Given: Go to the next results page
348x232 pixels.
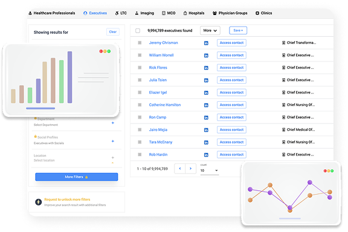Looking at the screenshot, I should point(191,169).
